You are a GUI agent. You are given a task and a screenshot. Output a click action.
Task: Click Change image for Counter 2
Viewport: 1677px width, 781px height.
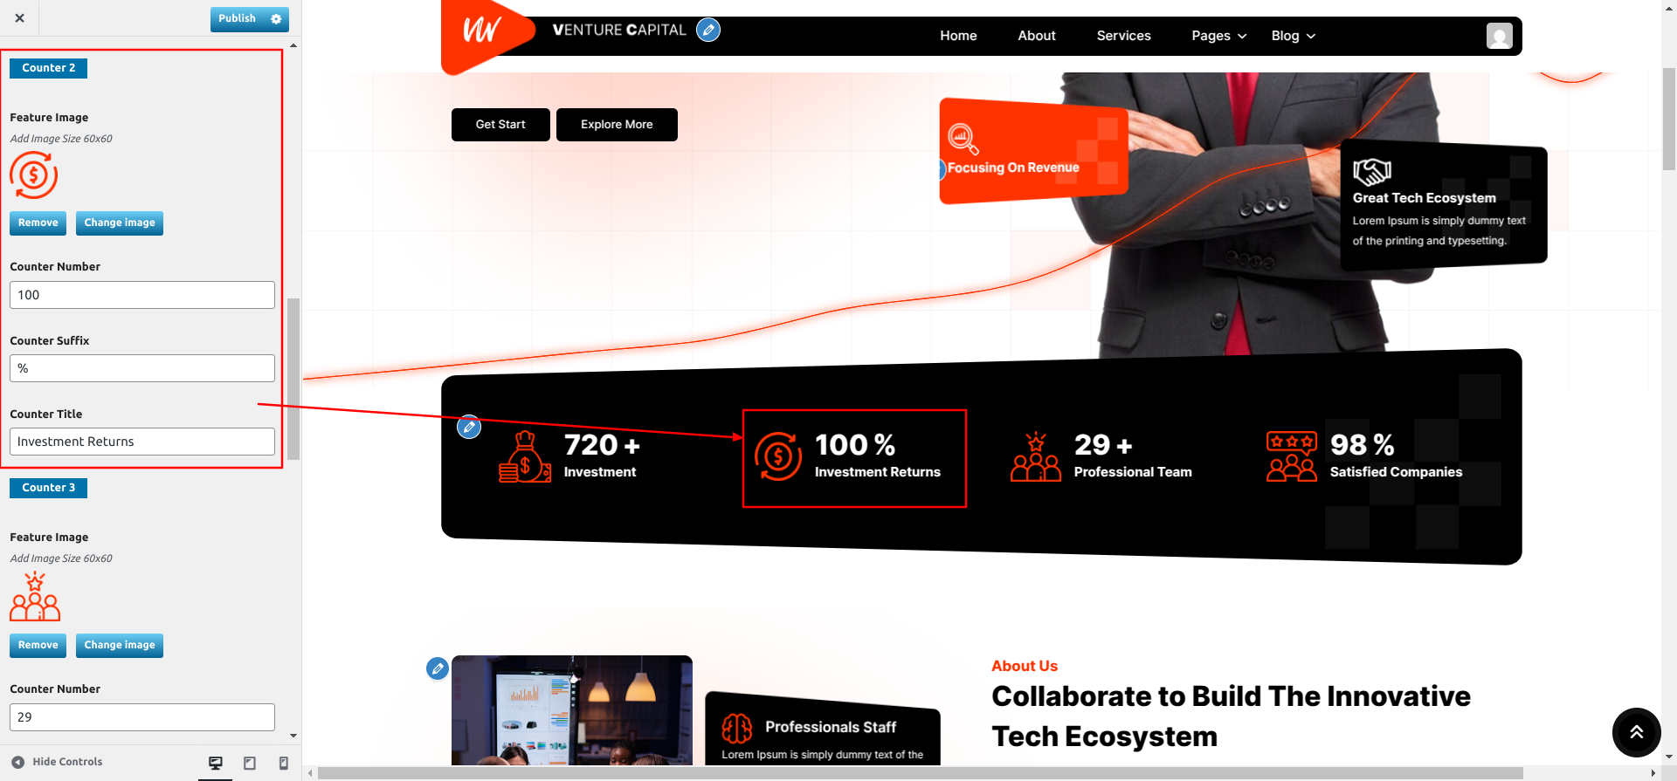120,223
